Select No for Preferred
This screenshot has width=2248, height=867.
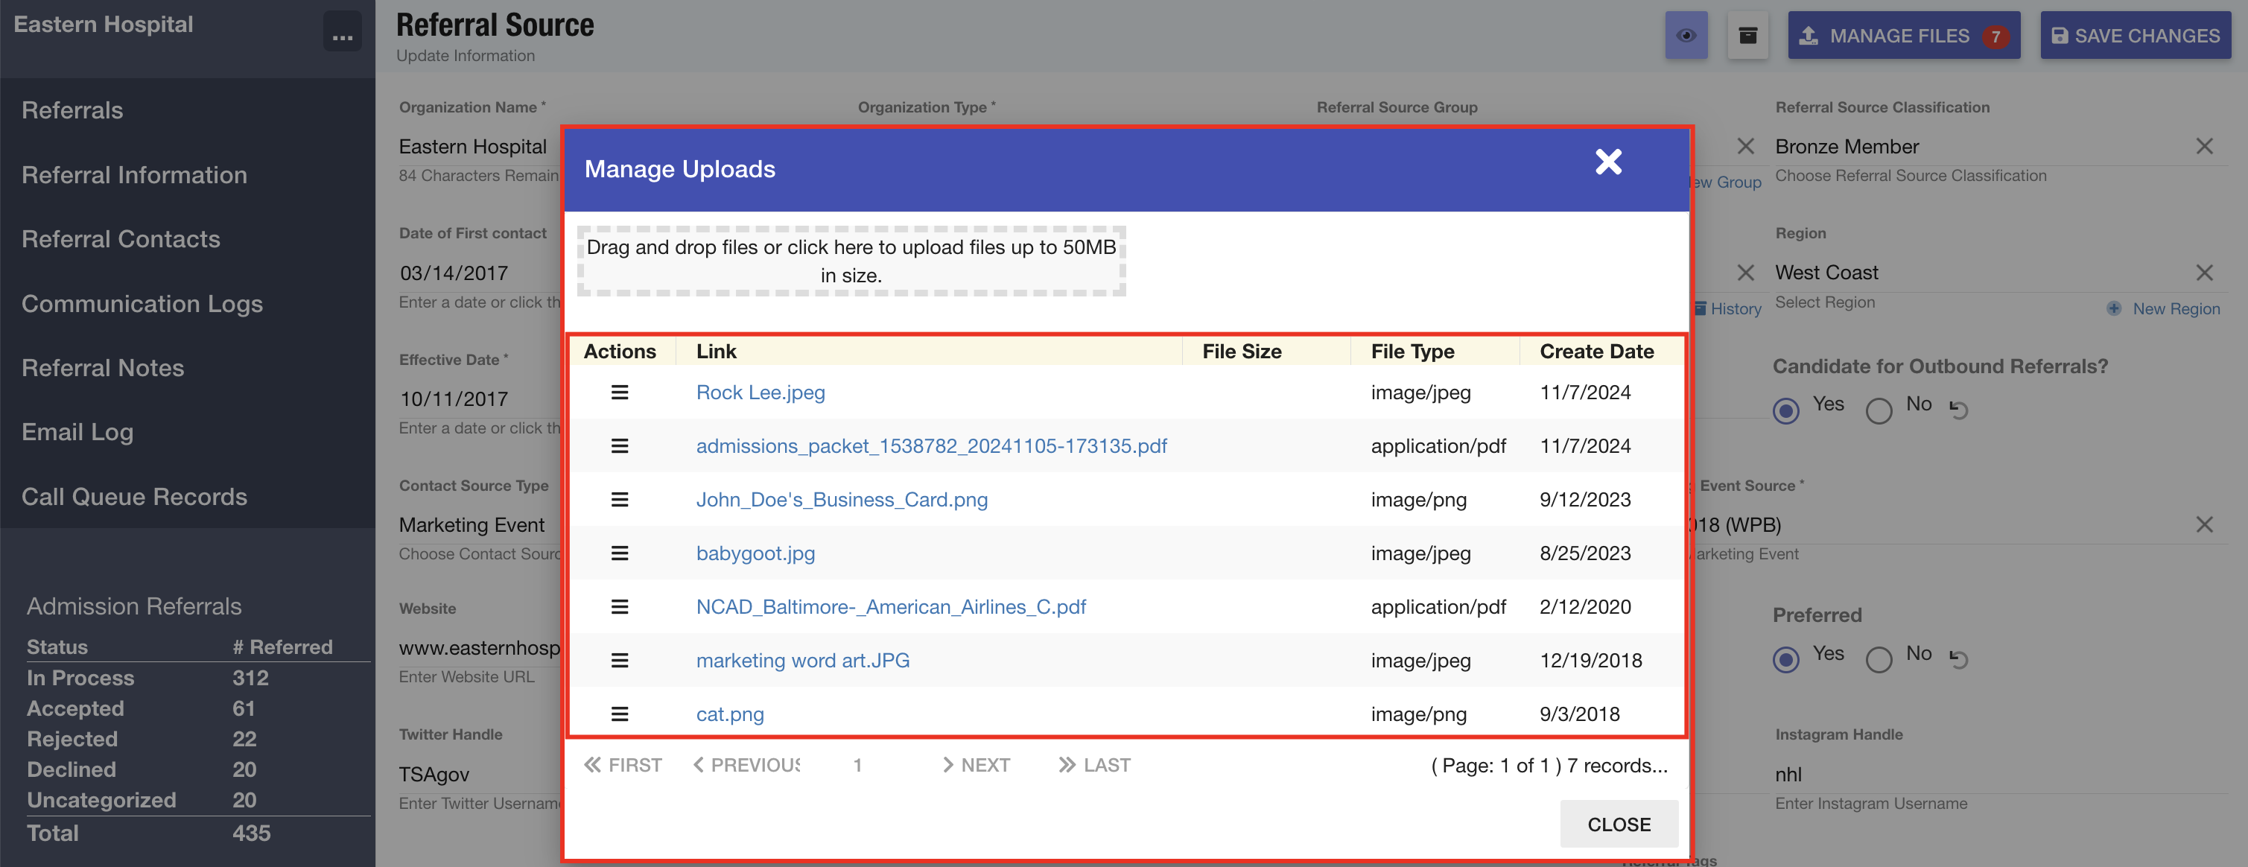click(1878, 658)
